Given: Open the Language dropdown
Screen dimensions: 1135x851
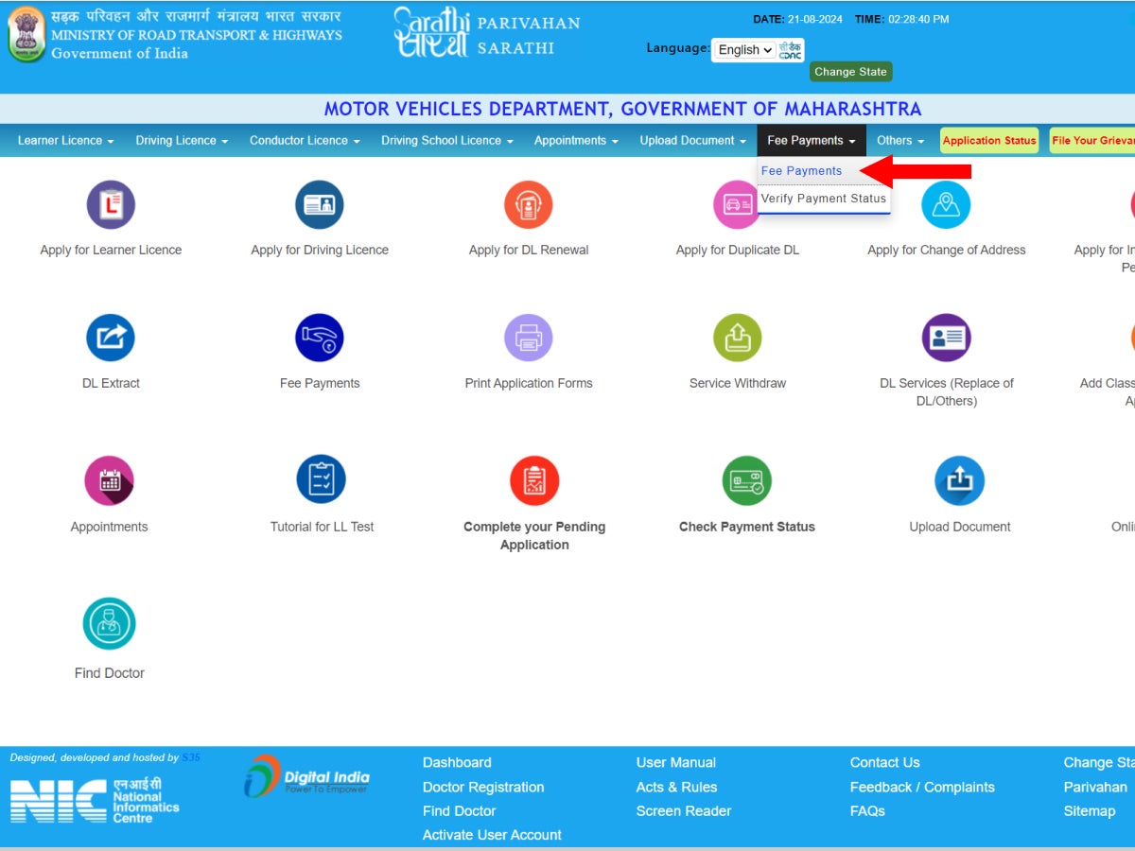Looking at the screenshot, I should tap(744, 50).
